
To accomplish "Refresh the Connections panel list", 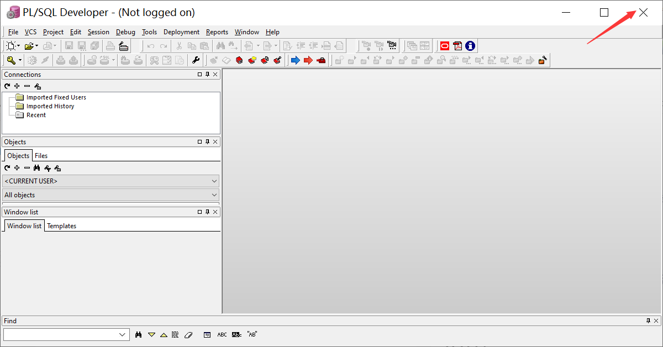I will [7, 86].
